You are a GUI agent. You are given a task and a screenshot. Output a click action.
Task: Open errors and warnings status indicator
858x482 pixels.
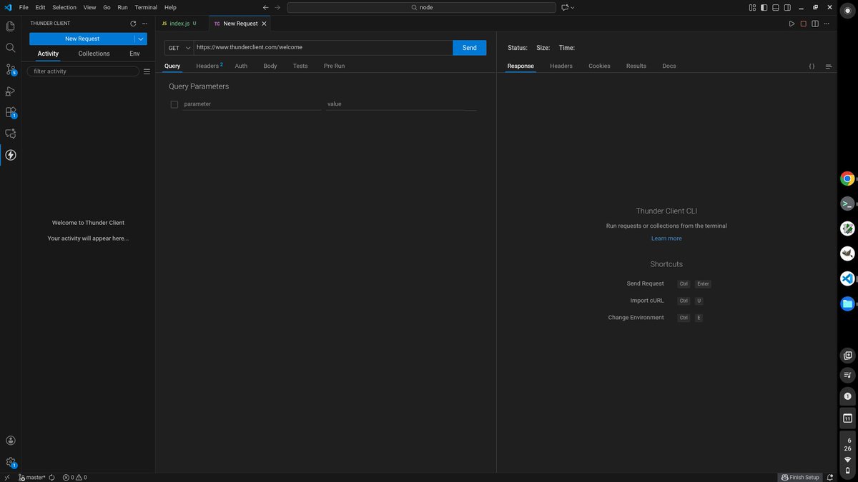tap(74, 477)
